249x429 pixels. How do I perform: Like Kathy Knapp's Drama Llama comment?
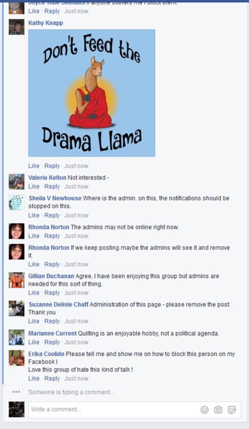coord(34,166)
